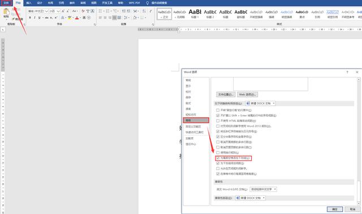Switch to the WPS PDF ribbon tab
Image resolution: width=362 pixels, height=214 pixels.
pos(134,3)
